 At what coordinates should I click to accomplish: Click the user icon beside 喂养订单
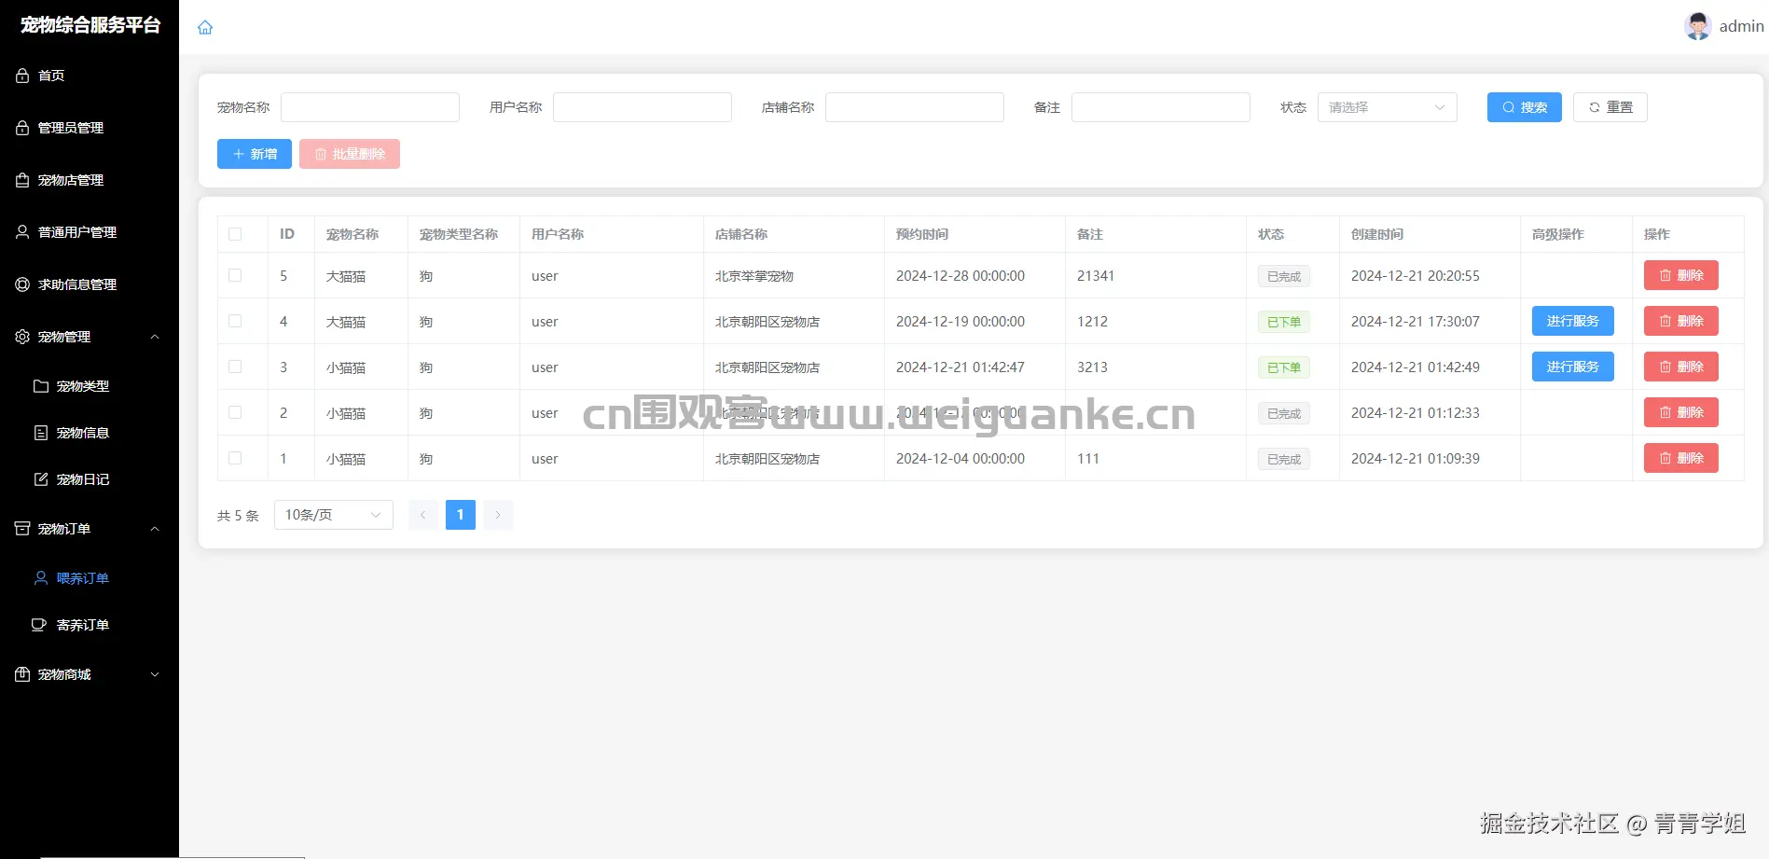pos(41,578)
